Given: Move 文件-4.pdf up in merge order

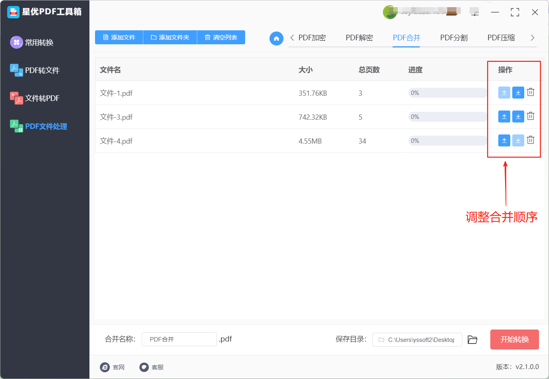Looking at the screenshot, I should (504, 140).
